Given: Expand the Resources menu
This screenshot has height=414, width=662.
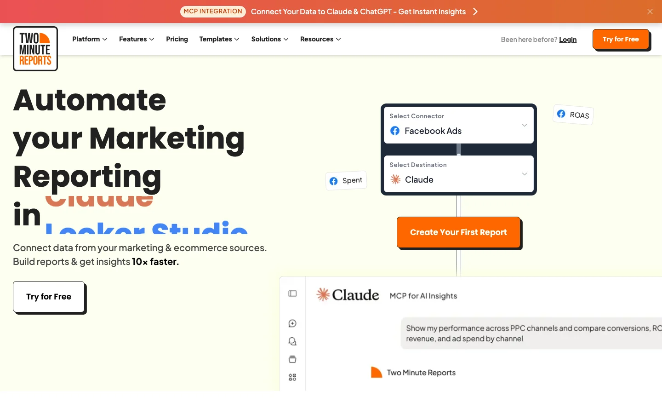Looking at the screenshot, I should point(320,39).
